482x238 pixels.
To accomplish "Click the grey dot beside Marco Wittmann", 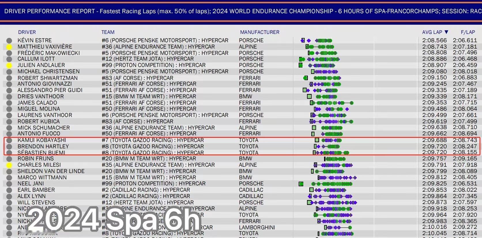I will 9,178.
